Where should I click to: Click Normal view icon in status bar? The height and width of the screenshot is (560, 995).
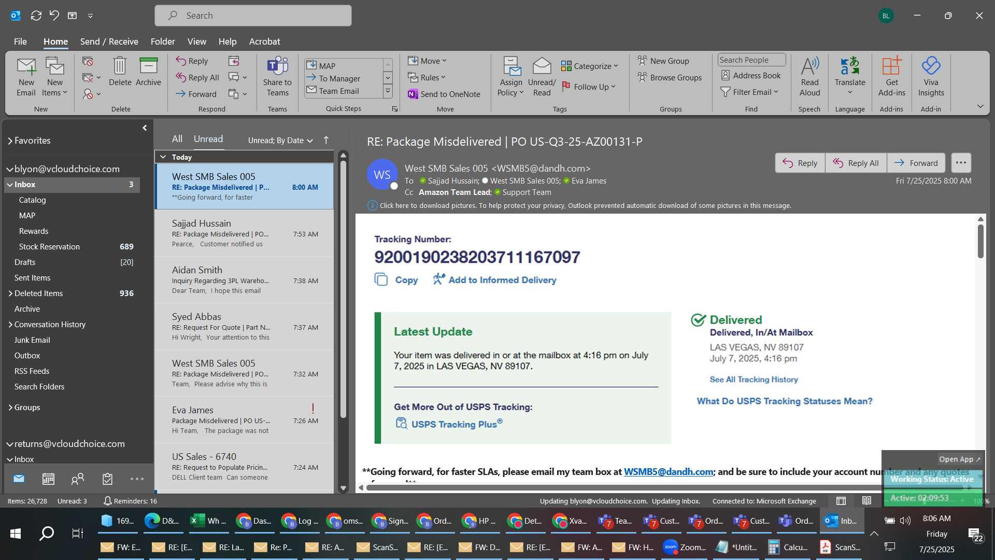point(841,501)
